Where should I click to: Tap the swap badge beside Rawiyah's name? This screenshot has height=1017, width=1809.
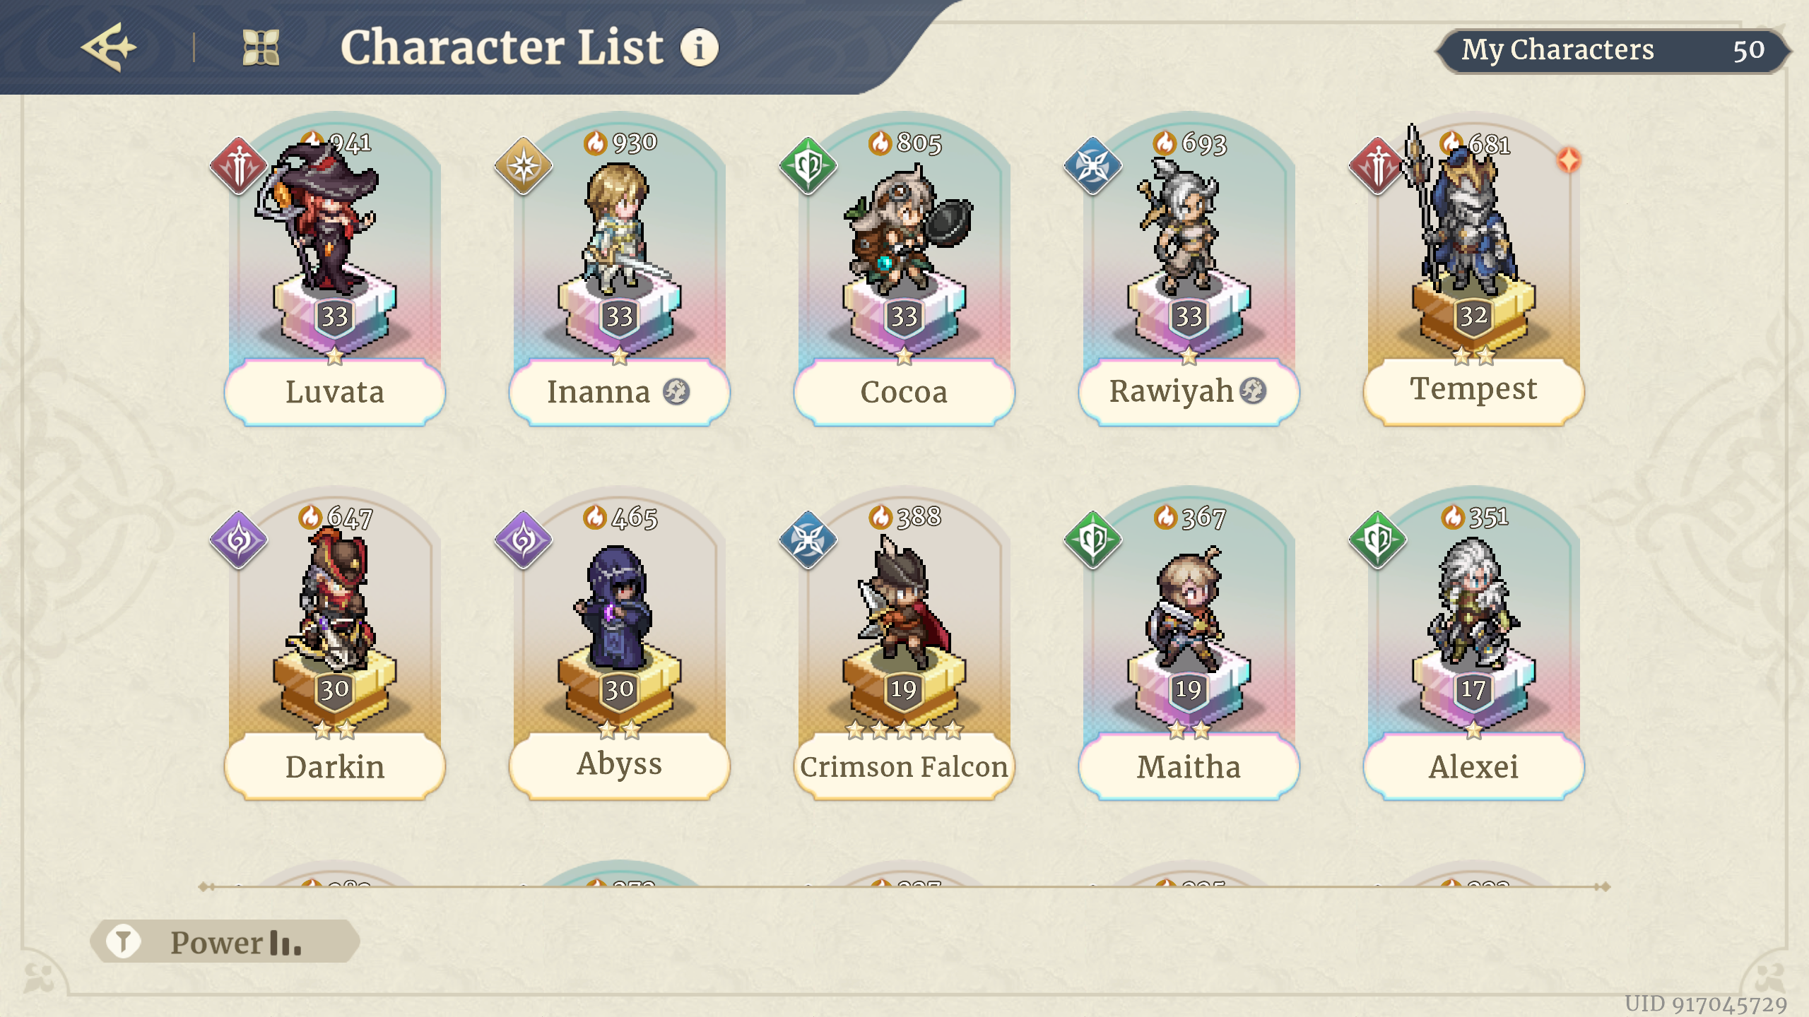1253,391
